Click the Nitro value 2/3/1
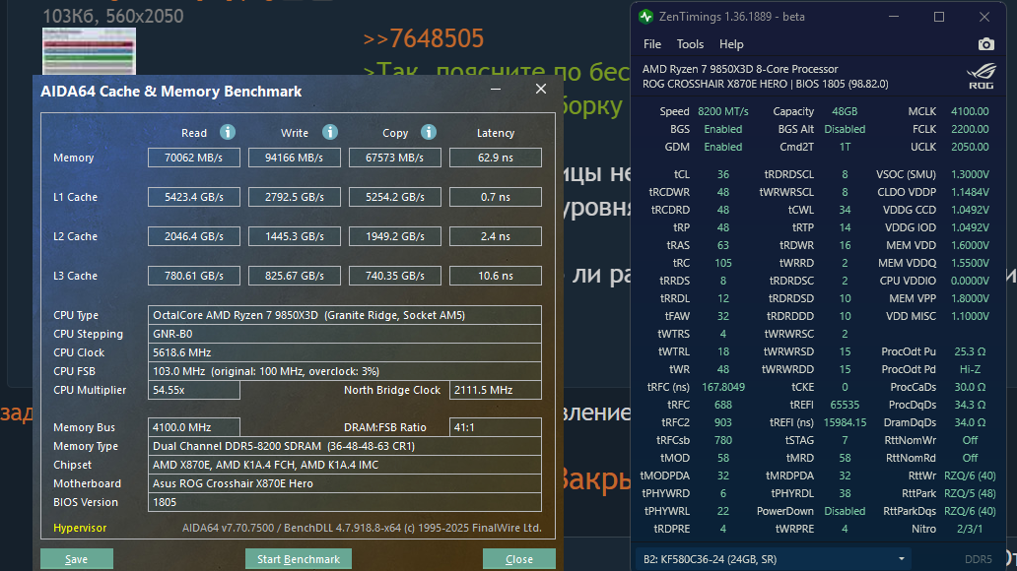 click(970, 529)
